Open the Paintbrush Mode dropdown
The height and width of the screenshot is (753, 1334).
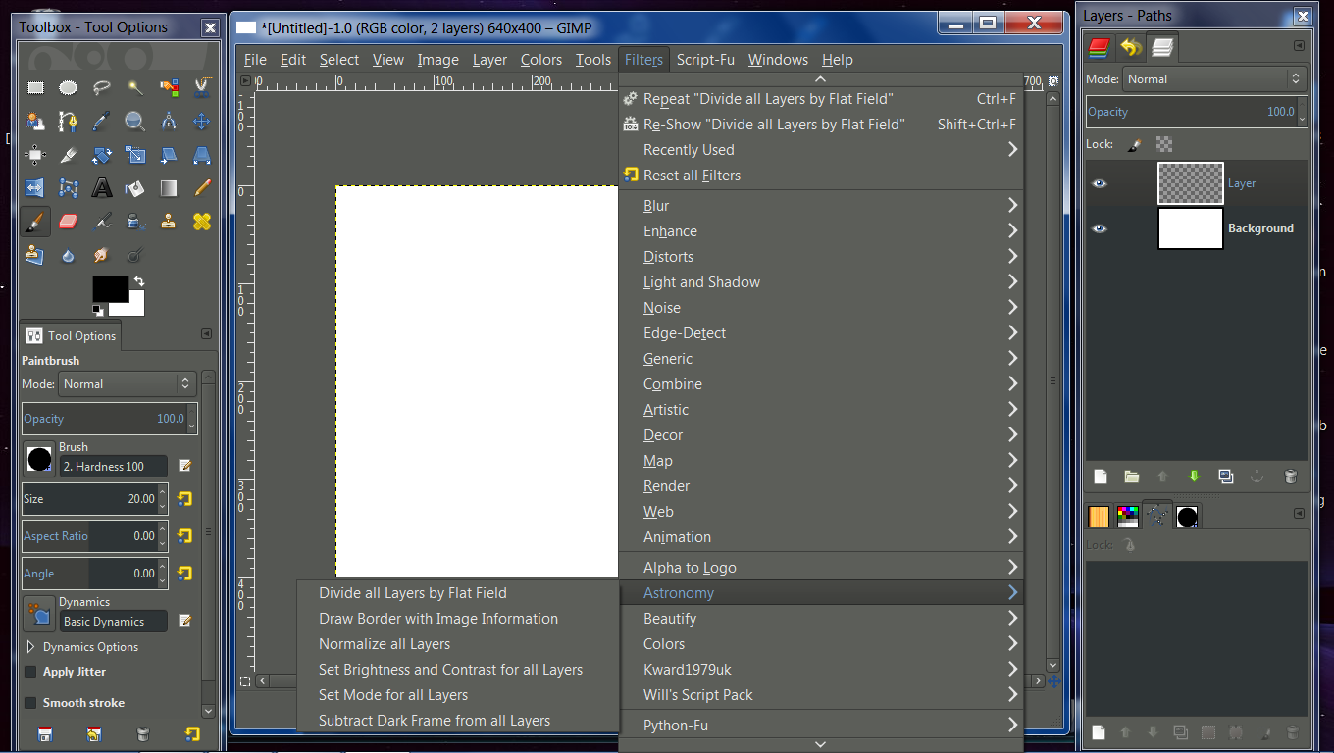tap(128, 384)
